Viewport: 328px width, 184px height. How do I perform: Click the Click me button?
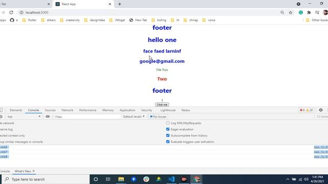[x=162, y=105]
